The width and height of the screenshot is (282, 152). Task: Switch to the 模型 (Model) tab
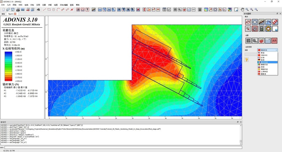click(x=3, y=14)
